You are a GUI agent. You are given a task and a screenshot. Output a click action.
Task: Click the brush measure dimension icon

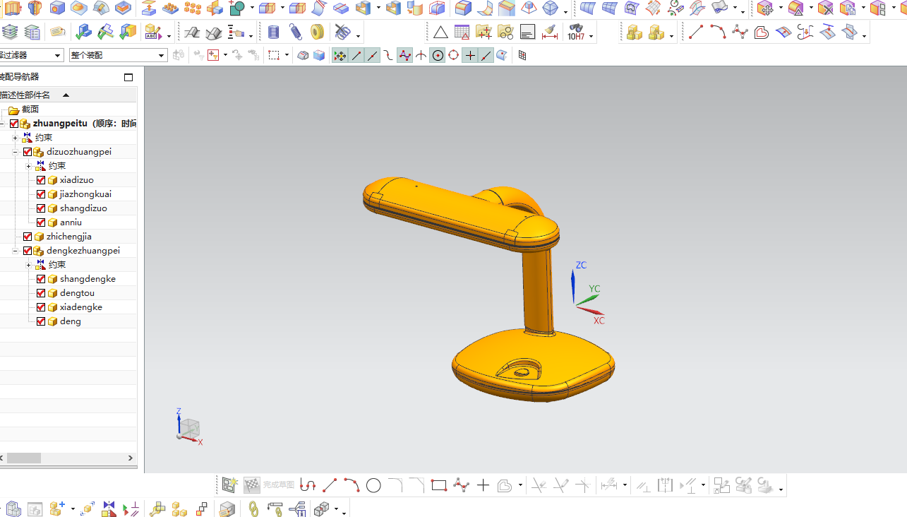point(550,32)
